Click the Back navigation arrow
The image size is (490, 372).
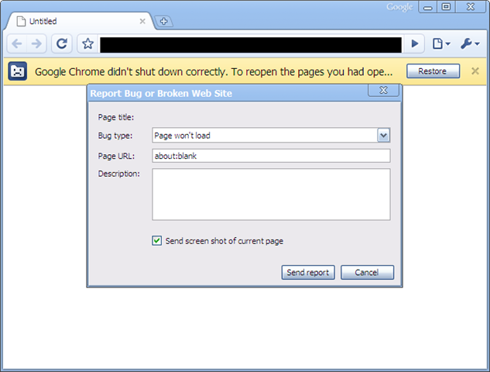(17, 43)
